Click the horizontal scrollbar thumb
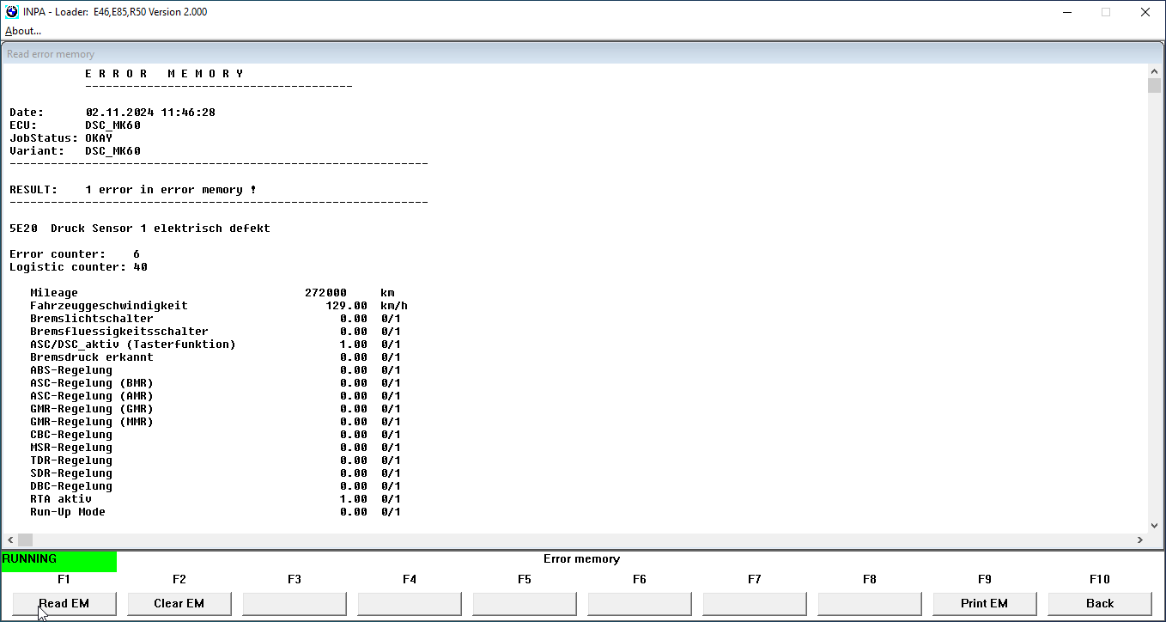The image size is (1166, 622). [25, 540]
